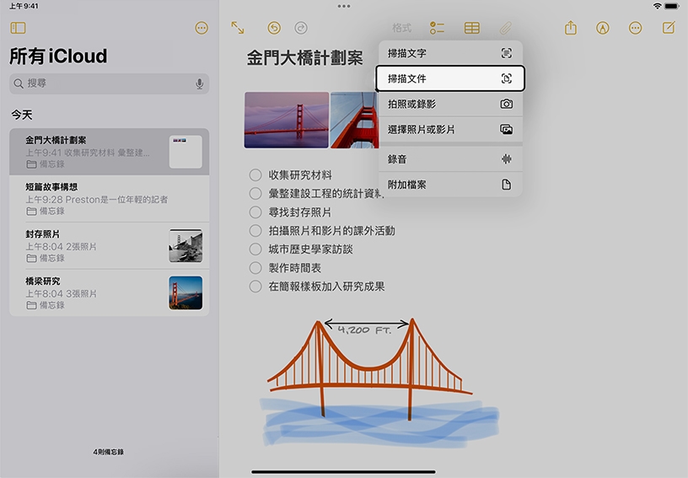Insert a table using table icon
The height and width of the screenshot is (478, 688).
coord(472,28)
